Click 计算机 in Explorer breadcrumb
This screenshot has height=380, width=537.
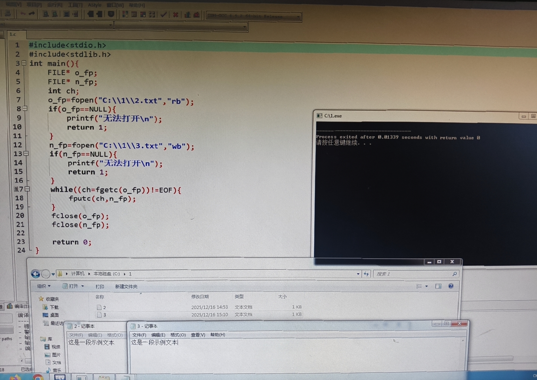(78, 274)
